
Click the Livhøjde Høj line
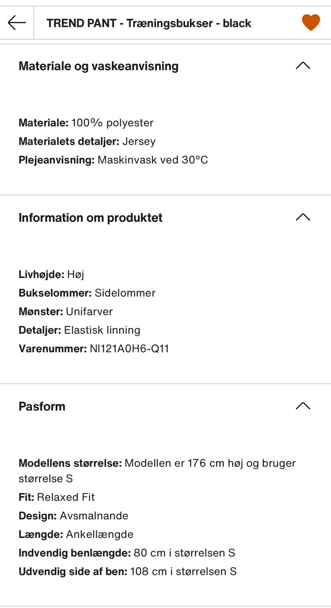click(x=51, y=274)
